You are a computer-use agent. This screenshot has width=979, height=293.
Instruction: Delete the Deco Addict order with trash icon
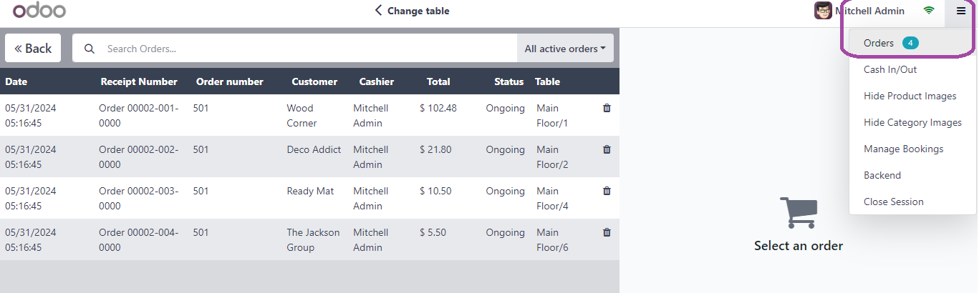607,149
